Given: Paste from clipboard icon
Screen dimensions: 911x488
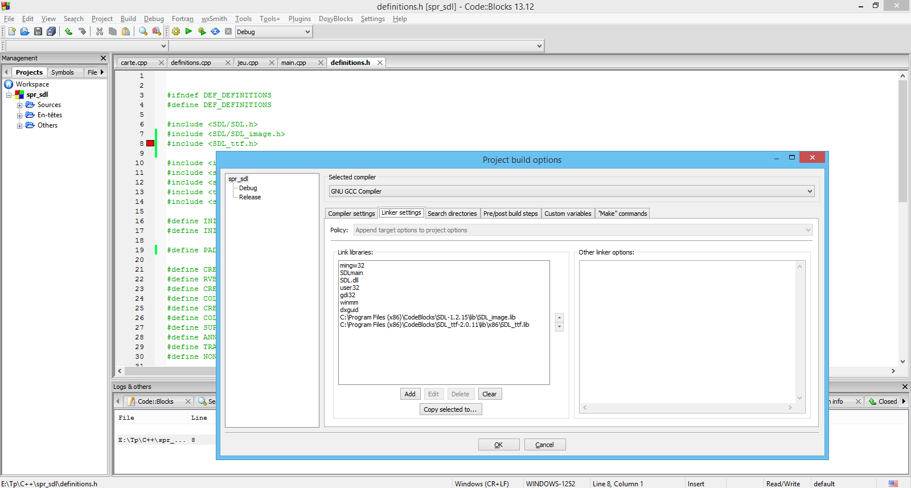Looking at the screenshot, I should 126,32.
